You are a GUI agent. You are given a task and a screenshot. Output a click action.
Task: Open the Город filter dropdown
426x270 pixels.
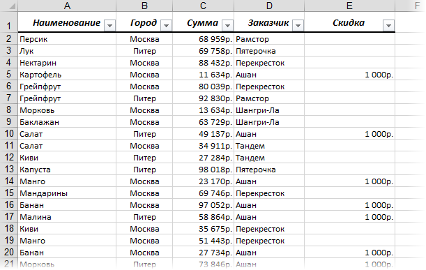click(166, 26)
